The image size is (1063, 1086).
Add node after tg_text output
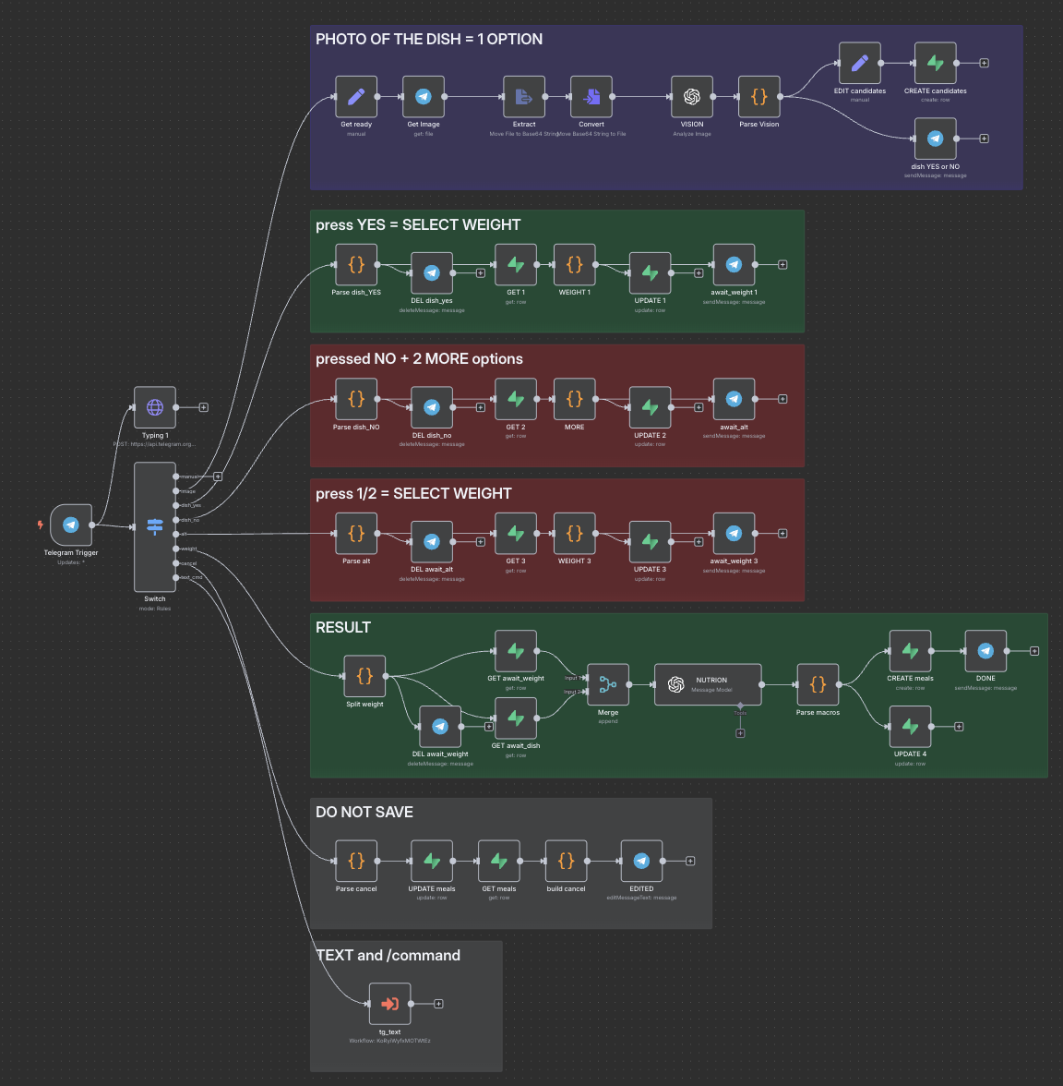coord(439,1004)
